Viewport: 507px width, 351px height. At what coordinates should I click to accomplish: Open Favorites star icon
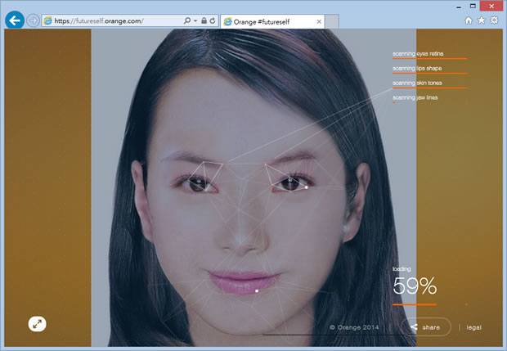(x=481, y=20)
